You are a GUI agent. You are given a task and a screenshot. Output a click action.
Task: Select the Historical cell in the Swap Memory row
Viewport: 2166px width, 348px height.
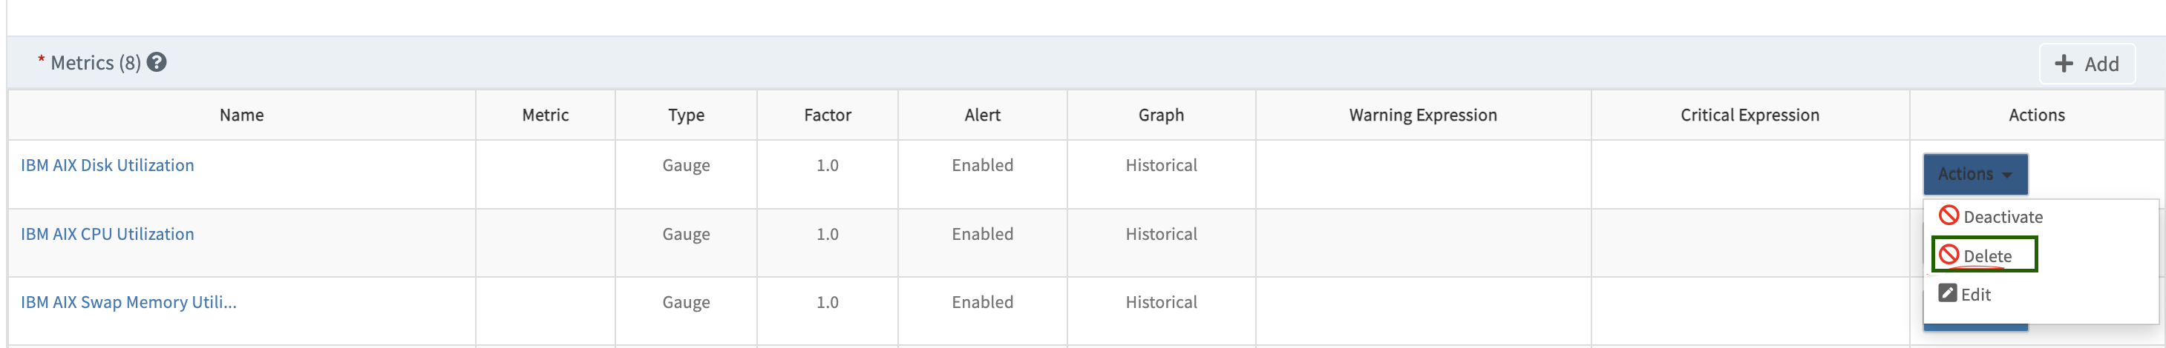(x=1161, y=302)
